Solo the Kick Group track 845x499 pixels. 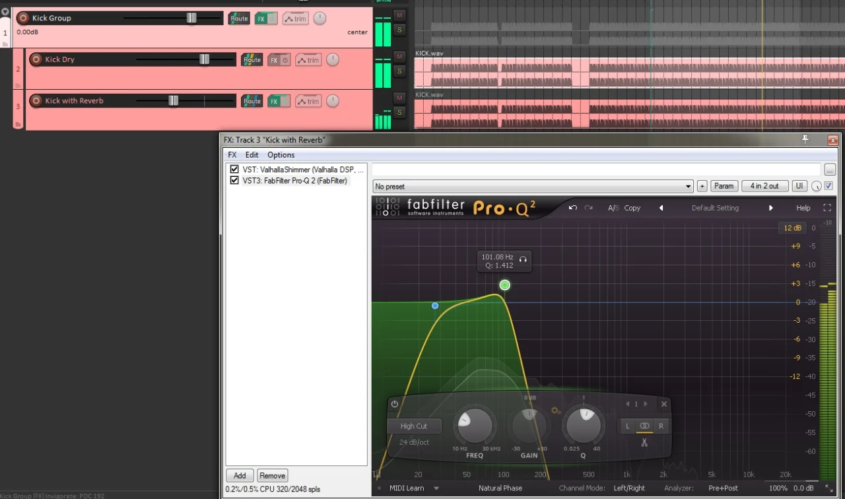click(x=399, y=29)
